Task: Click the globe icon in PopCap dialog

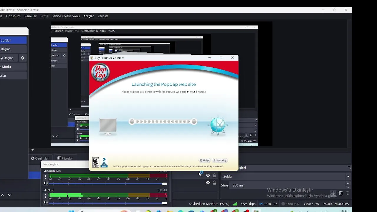Action: 218,126
